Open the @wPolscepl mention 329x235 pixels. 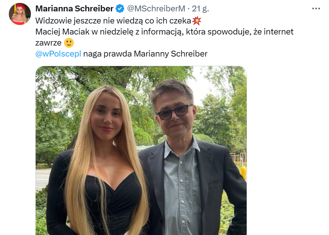[x=58, y=54]
